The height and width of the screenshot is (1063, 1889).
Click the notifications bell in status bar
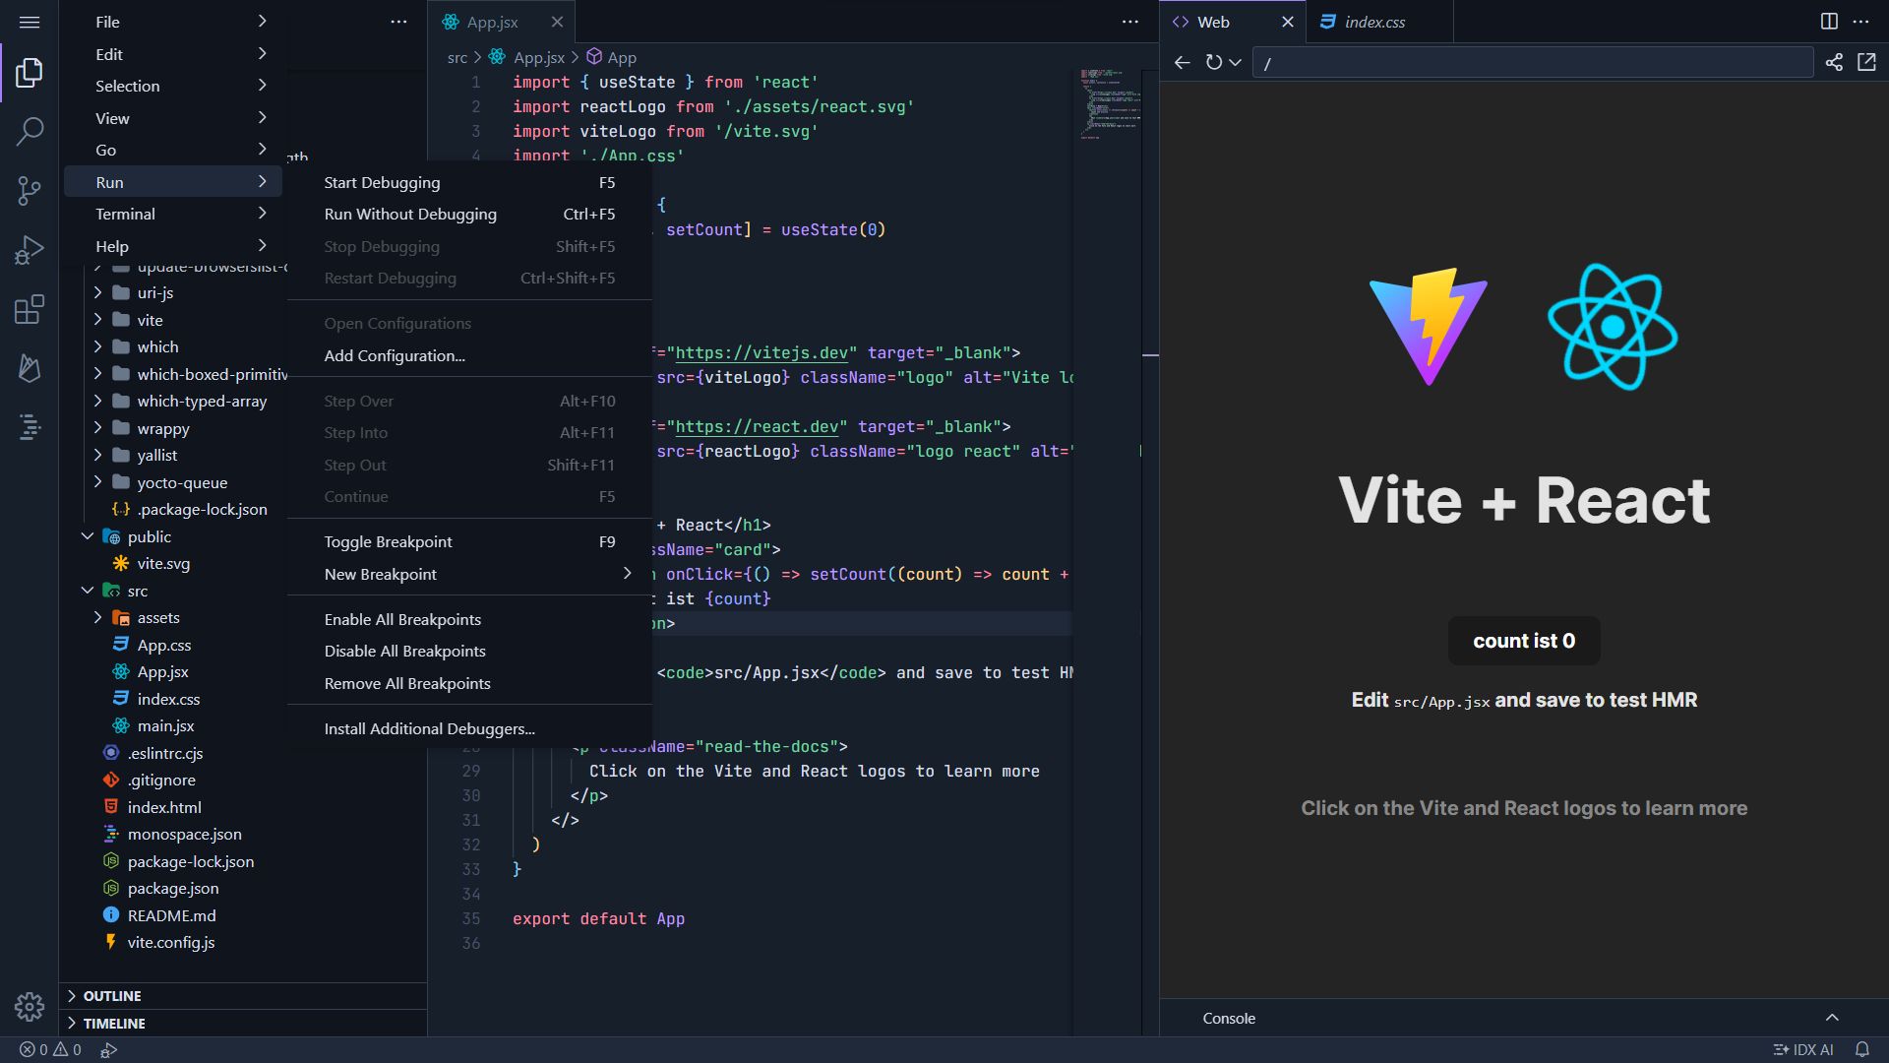click(x=1861, y=1049)
